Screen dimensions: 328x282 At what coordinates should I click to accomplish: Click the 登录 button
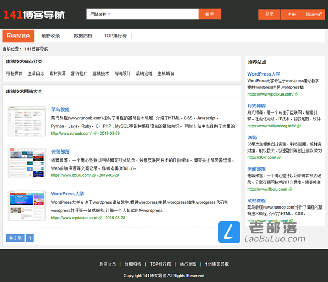[x=269, y=14]
